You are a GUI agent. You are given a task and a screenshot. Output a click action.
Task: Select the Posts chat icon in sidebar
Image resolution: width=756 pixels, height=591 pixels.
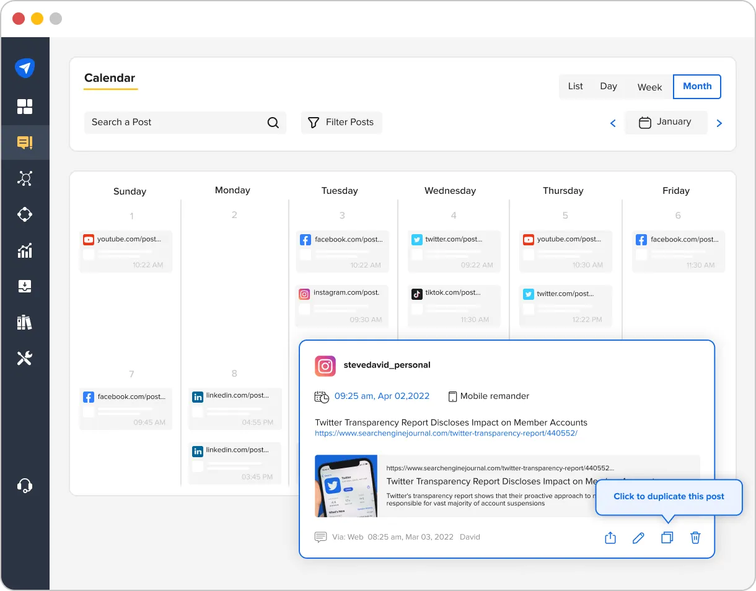point(25,142)
